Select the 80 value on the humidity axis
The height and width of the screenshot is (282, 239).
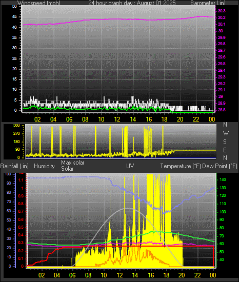click(x=9, y=192)
